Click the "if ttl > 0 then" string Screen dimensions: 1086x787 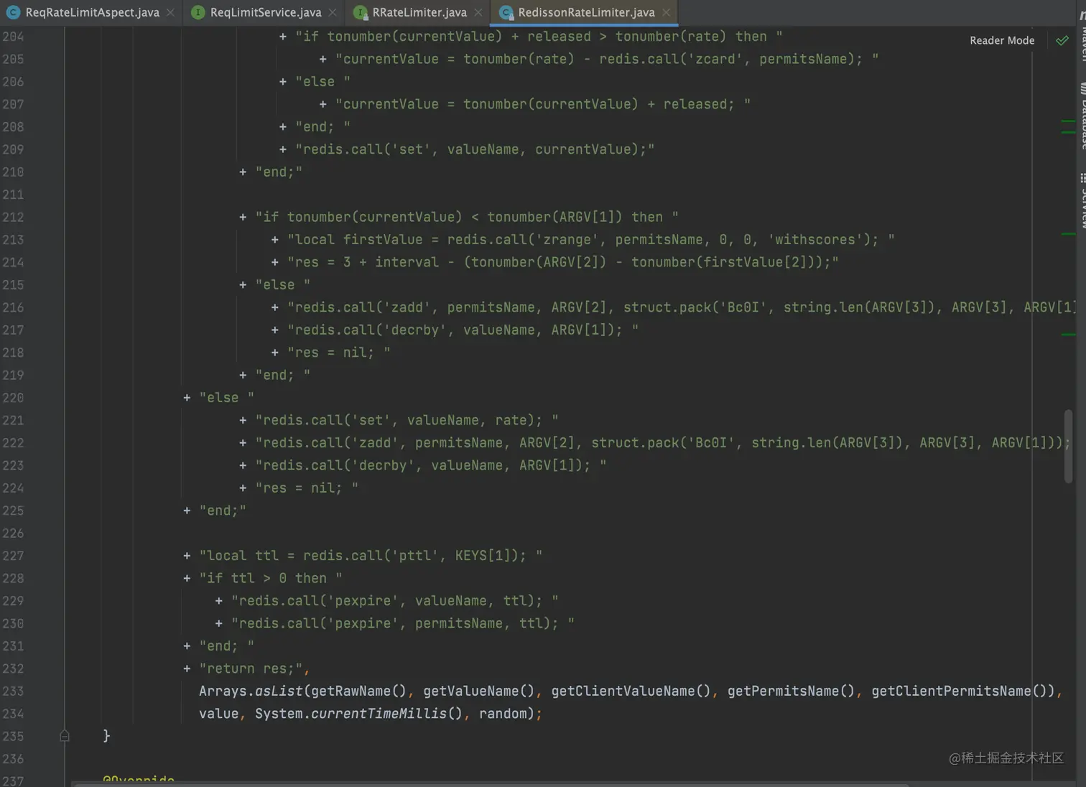coord(271,578)
